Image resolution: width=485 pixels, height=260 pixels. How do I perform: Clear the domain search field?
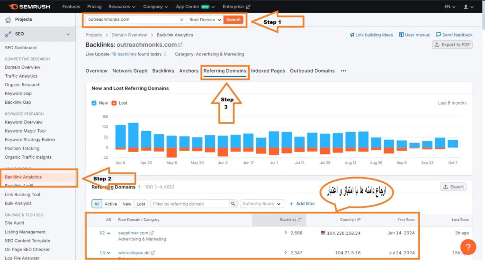coord(181,20)
